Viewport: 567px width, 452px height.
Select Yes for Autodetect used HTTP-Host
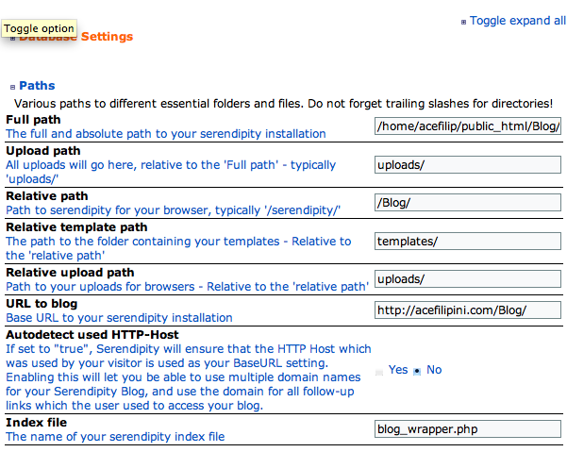coord(380,370)
